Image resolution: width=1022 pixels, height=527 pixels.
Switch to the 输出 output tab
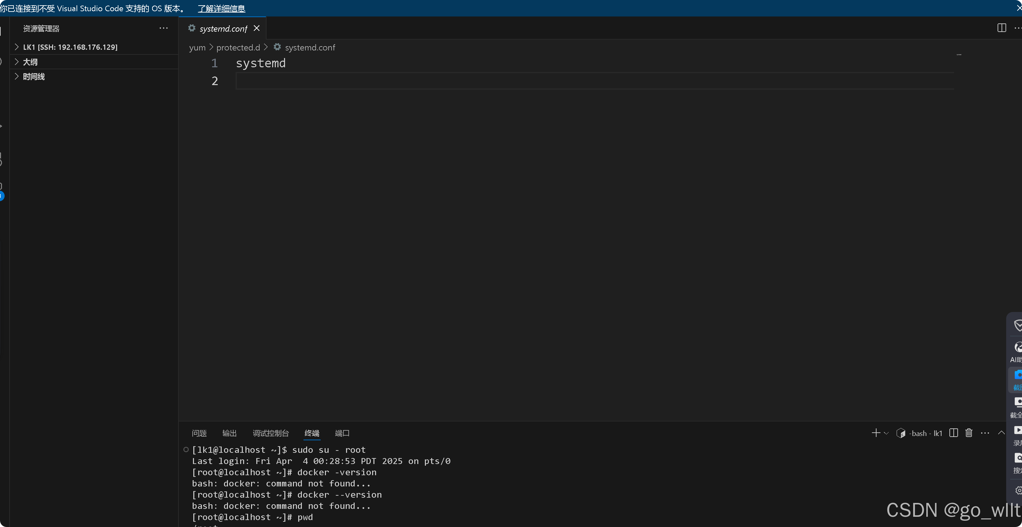pyautogui.click(x=229, y=433)
